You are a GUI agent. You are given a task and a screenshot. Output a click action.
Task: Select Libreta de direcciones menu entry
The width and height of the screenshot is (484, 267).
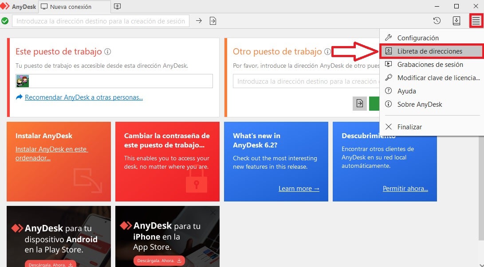coord(431,51)
